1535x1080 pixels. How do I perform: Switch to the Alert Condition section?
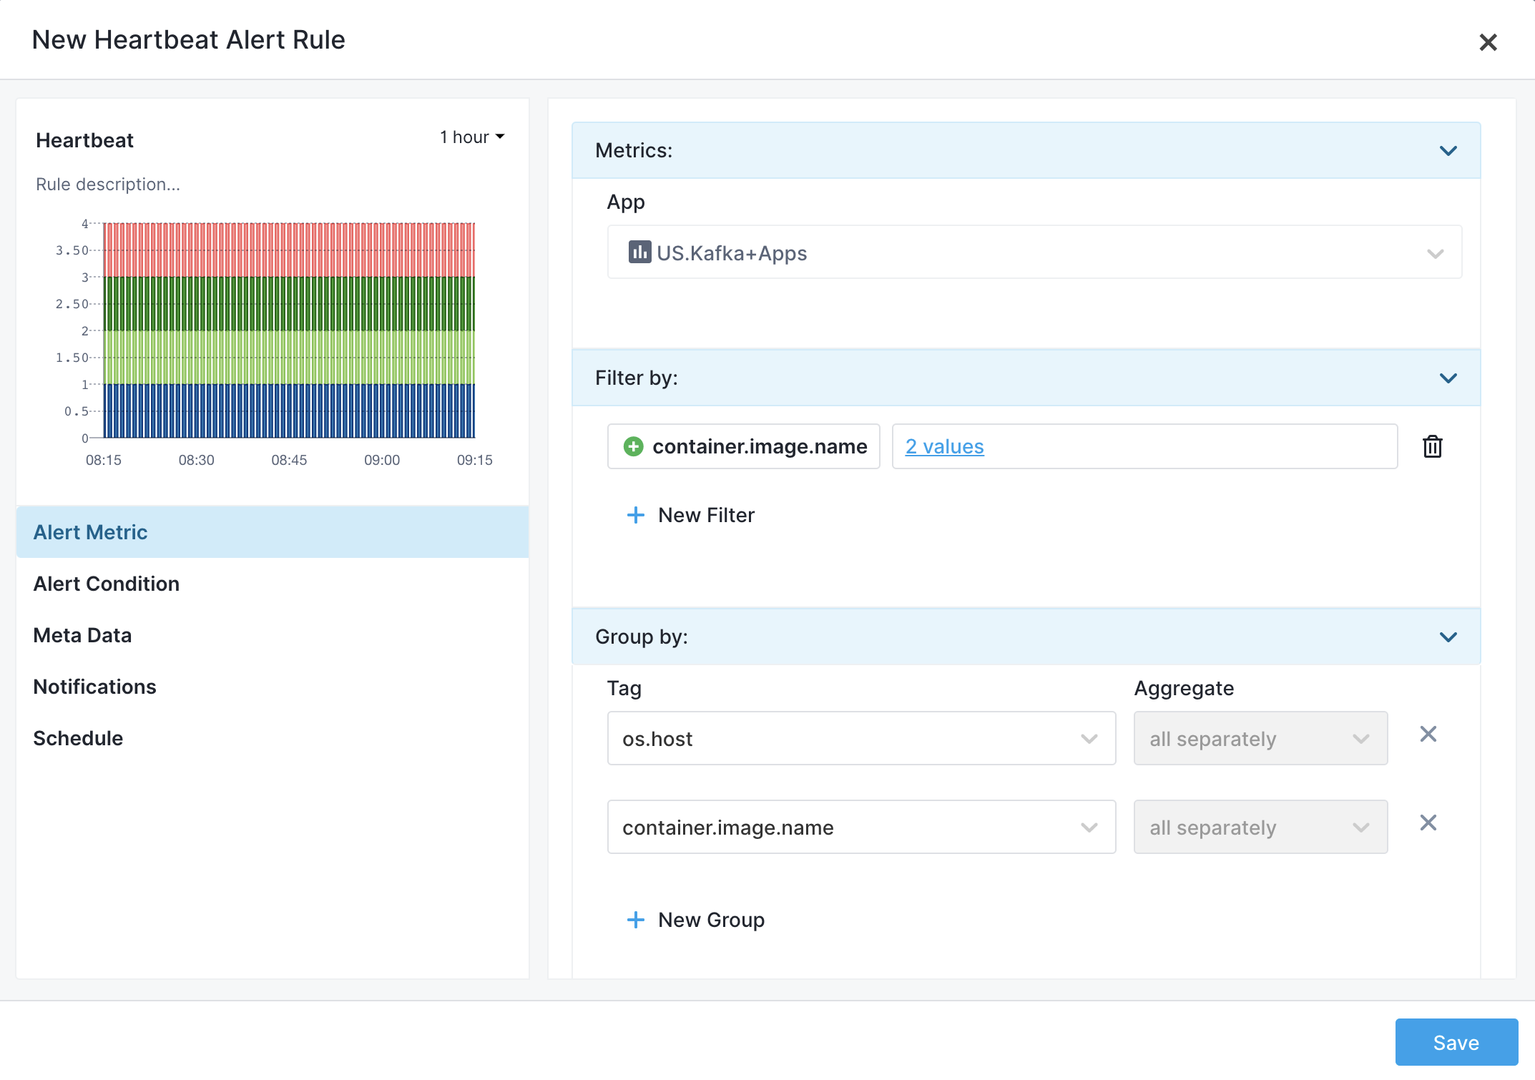click(106, 584)
